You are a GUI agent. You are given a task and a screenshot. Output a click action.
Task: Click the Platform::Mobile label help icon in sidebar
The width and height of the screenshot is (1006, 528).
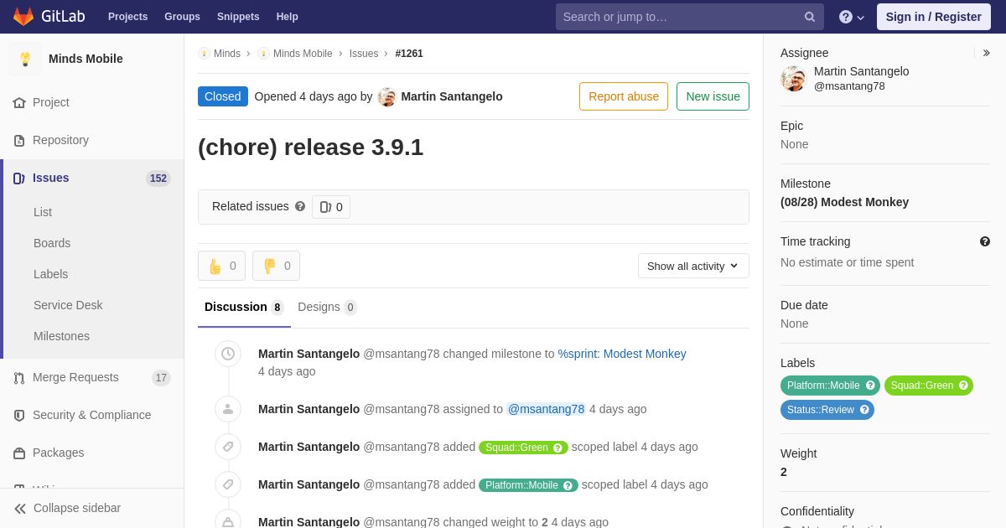pyautogui.click(x=870, y=386)
